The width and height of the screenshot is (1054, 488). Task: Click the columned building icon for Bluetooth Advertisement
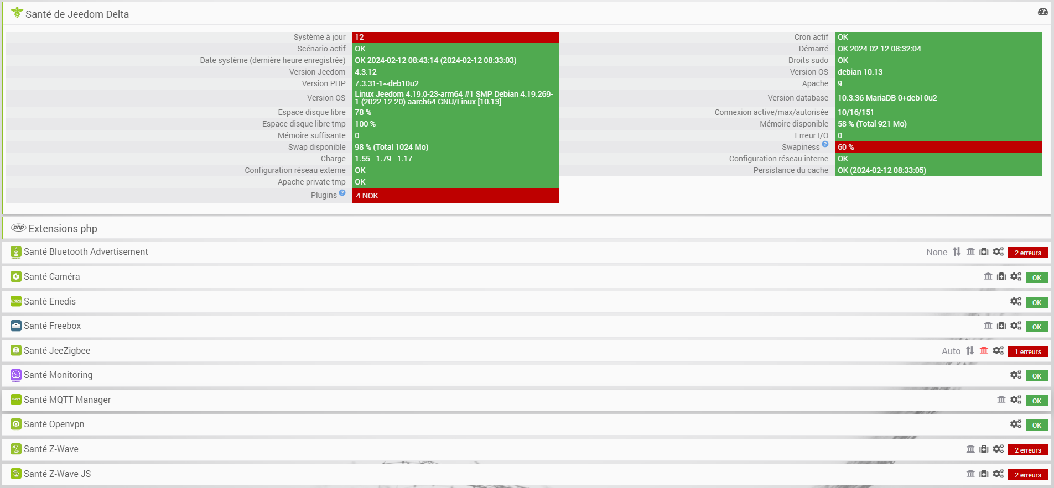(x=970, y=251)
